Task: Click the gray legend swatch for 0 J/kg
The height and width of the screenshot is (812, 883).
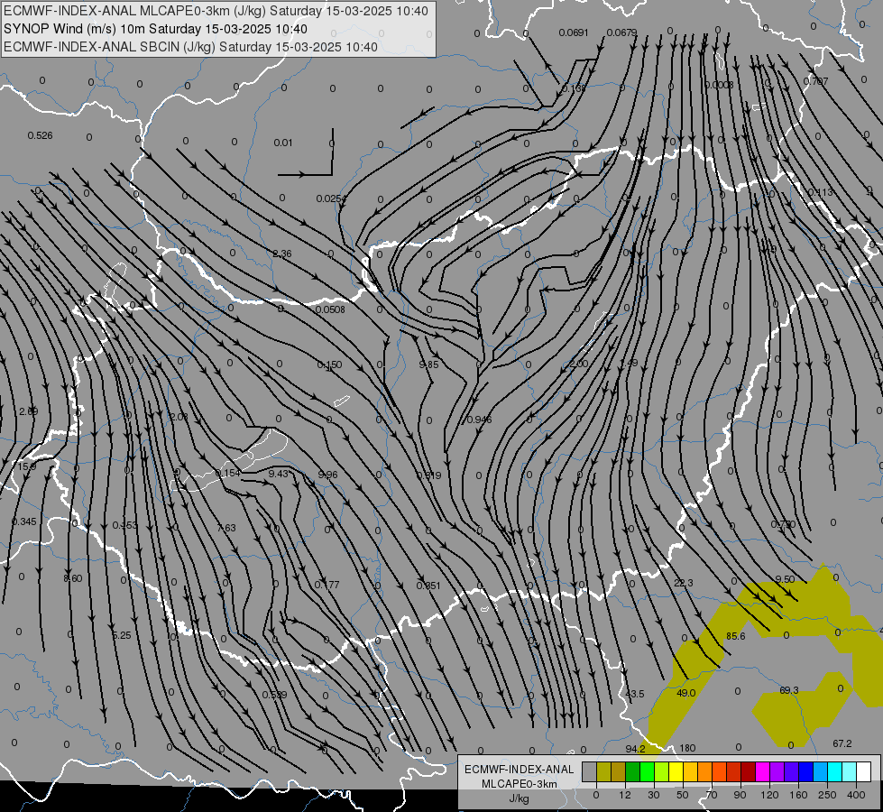Action: (x=590, y=771)
